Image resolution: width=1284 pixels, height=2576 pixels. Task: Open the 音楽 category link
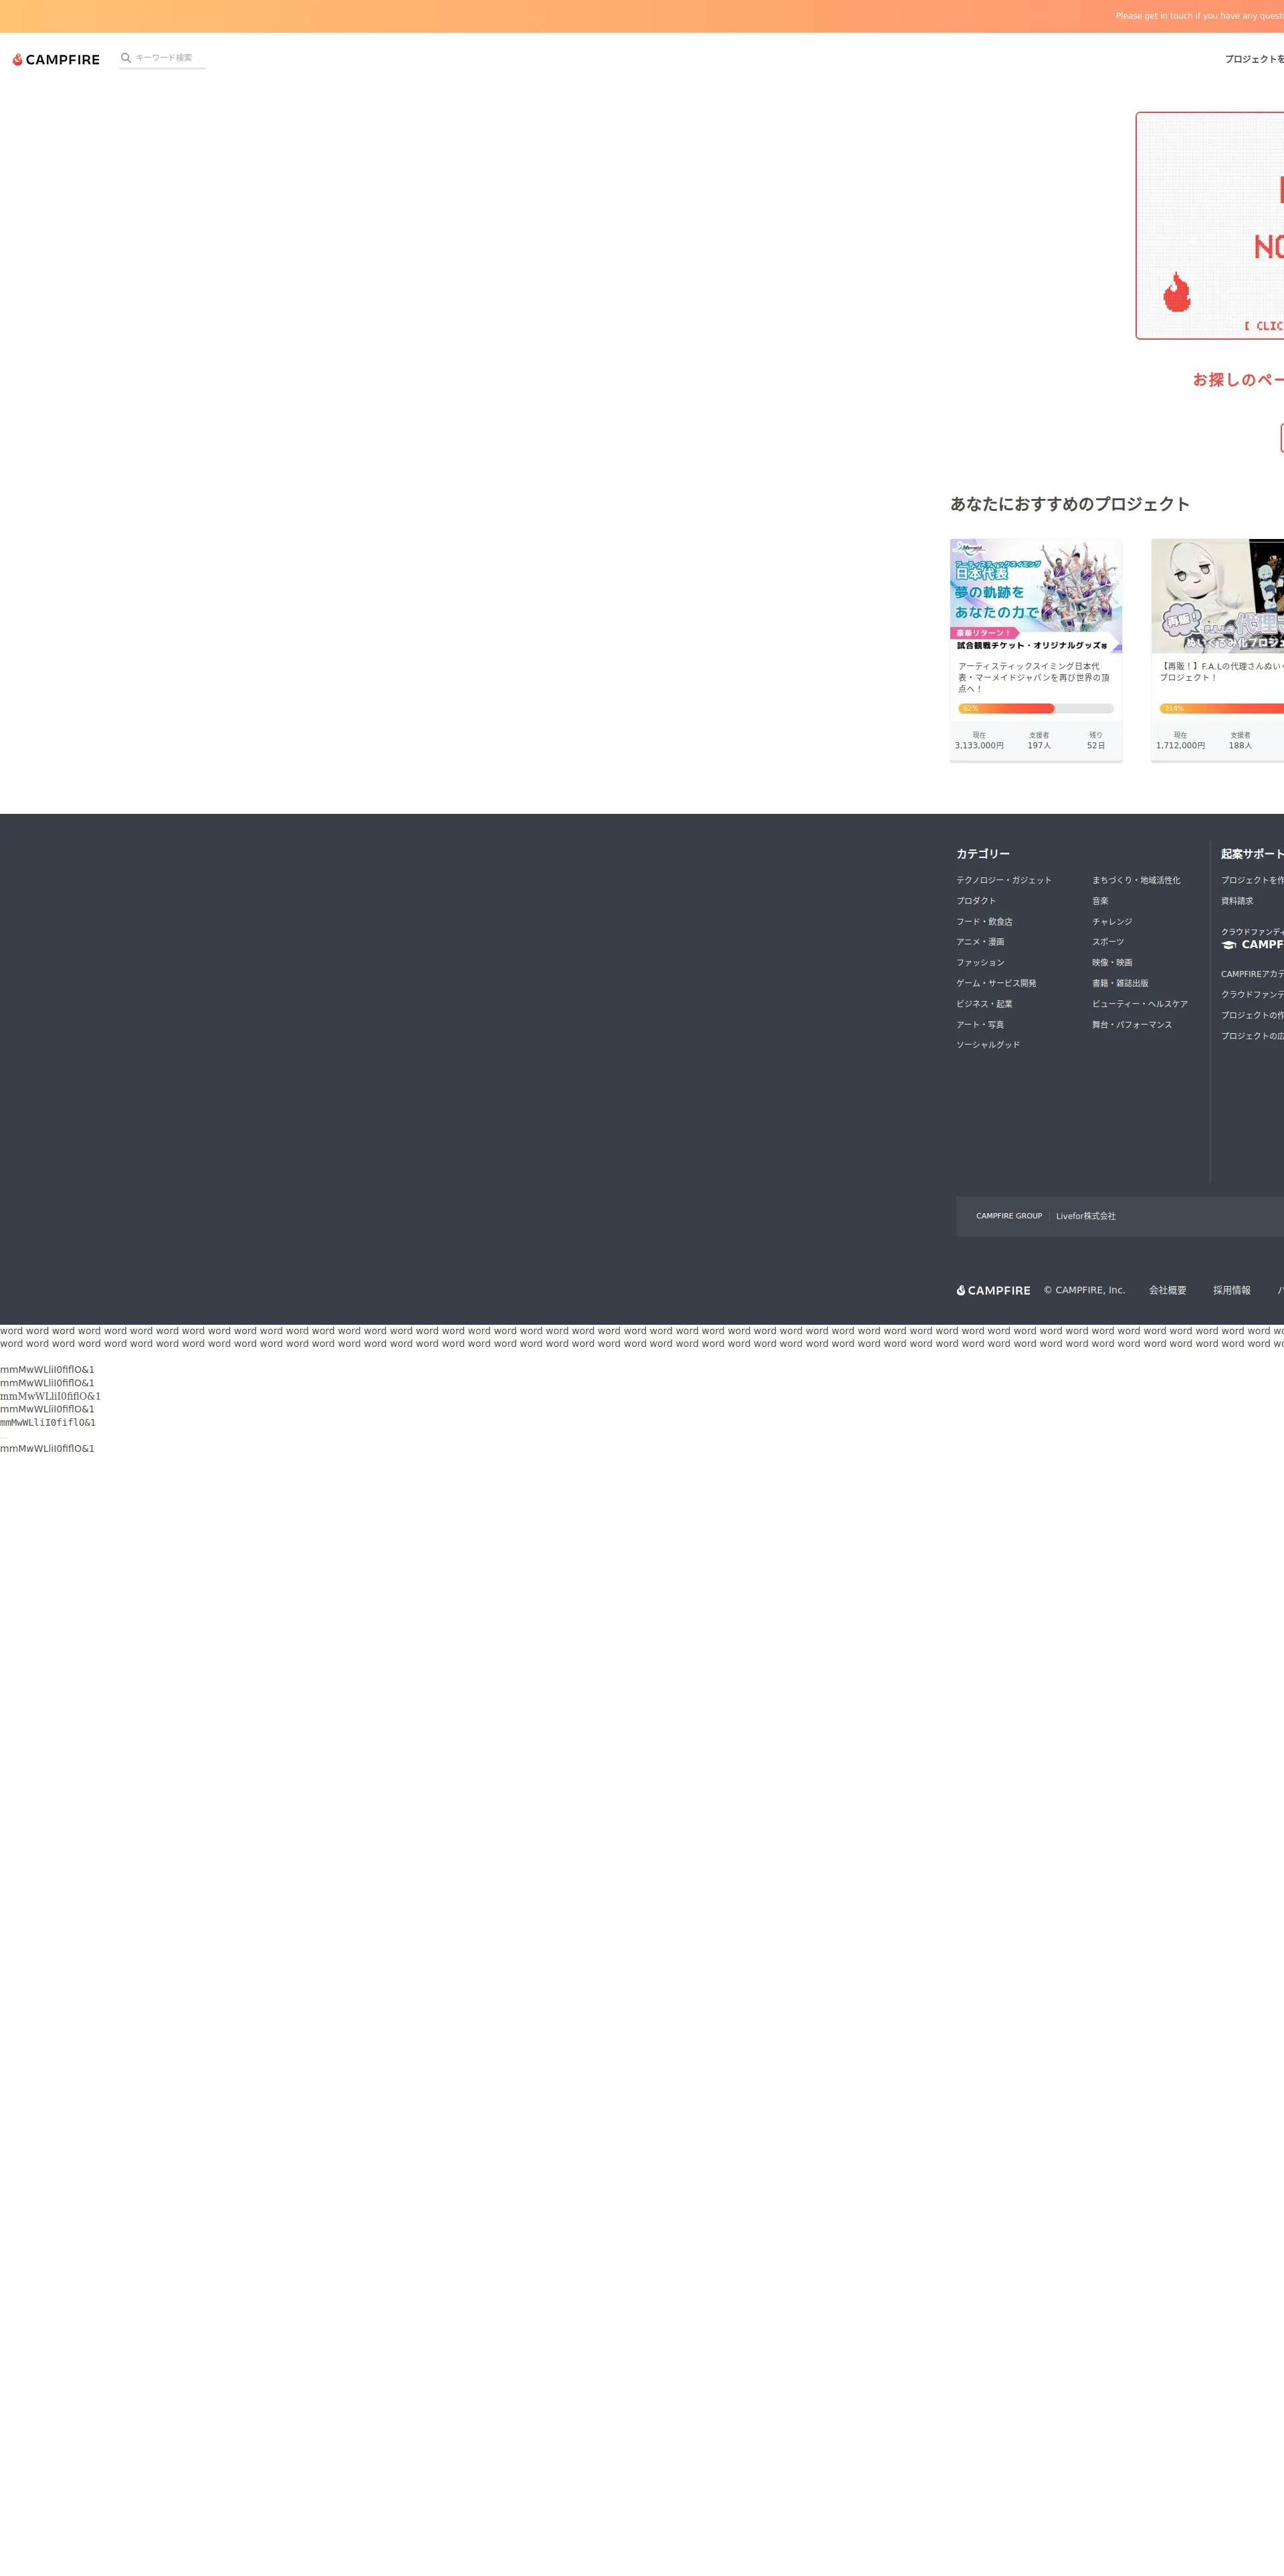pyautogui.click(x=1099, y=901)
